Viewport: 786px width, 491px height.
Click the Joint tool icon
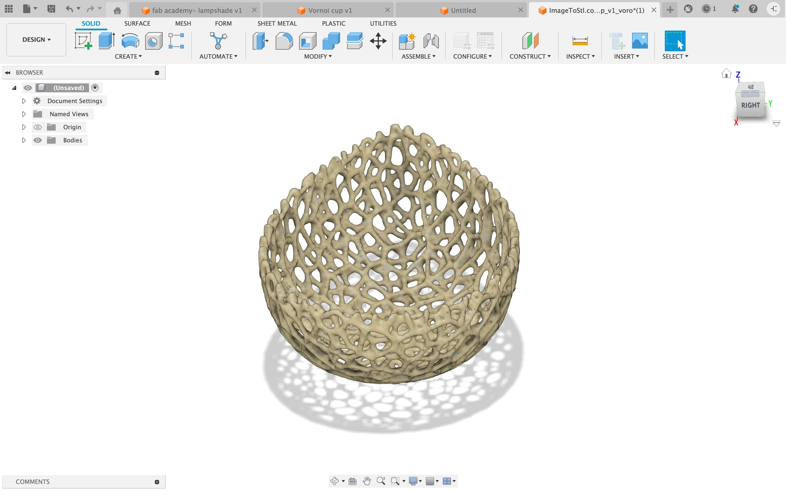coord(431,41)
